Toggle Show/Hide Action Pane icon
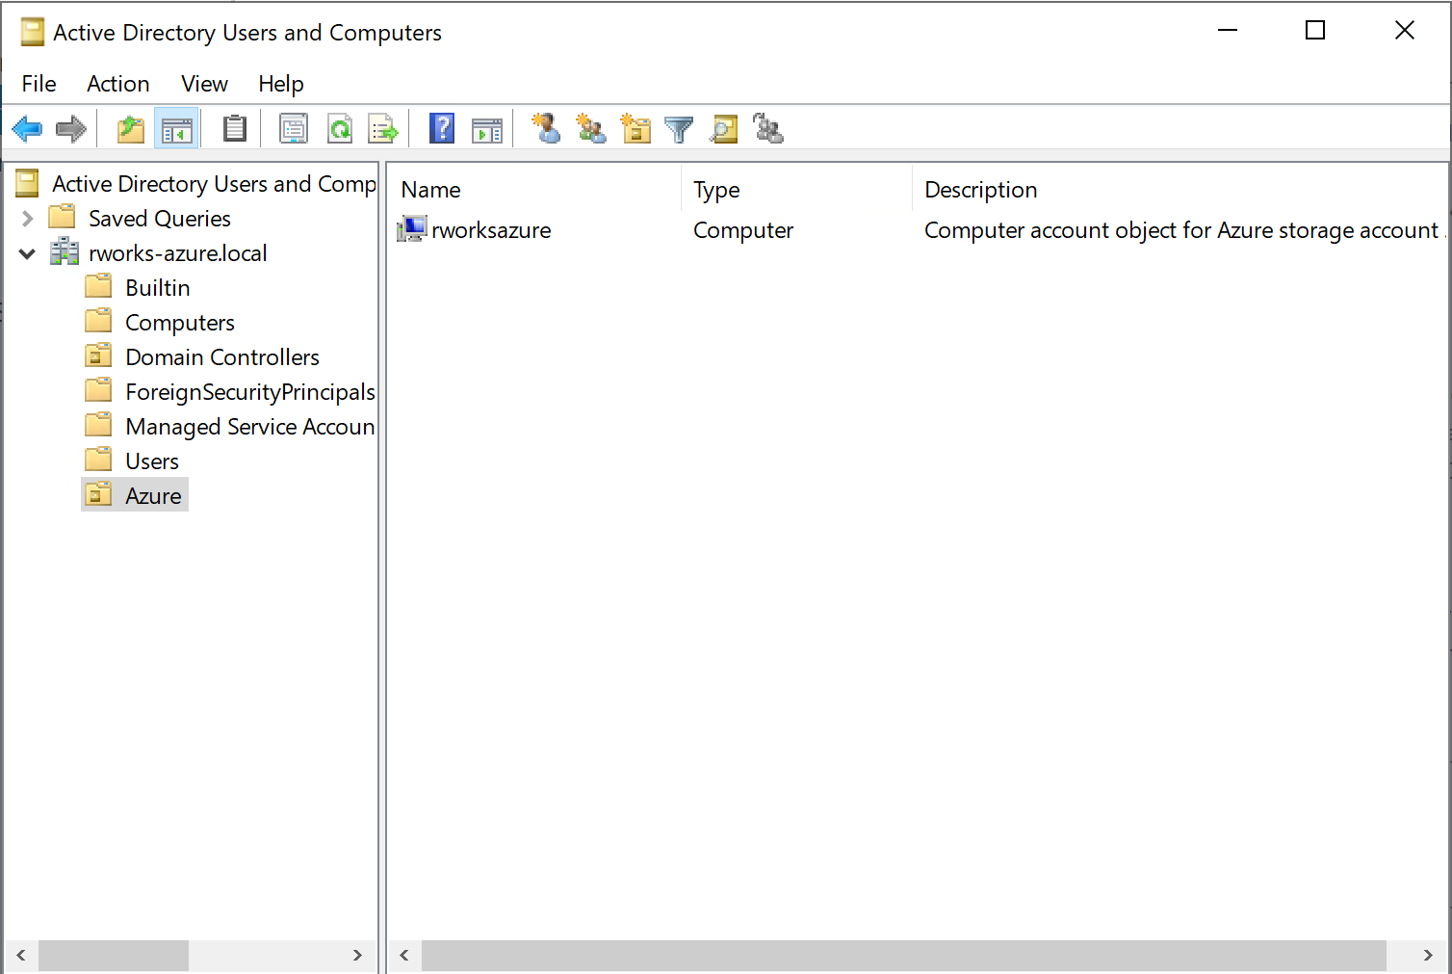Viewport: 1452px width, 974px height. [487, 128]
